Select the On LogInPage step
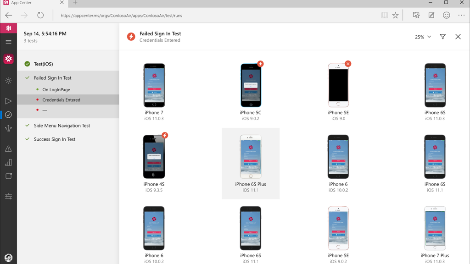 click(x=56, y=90)
